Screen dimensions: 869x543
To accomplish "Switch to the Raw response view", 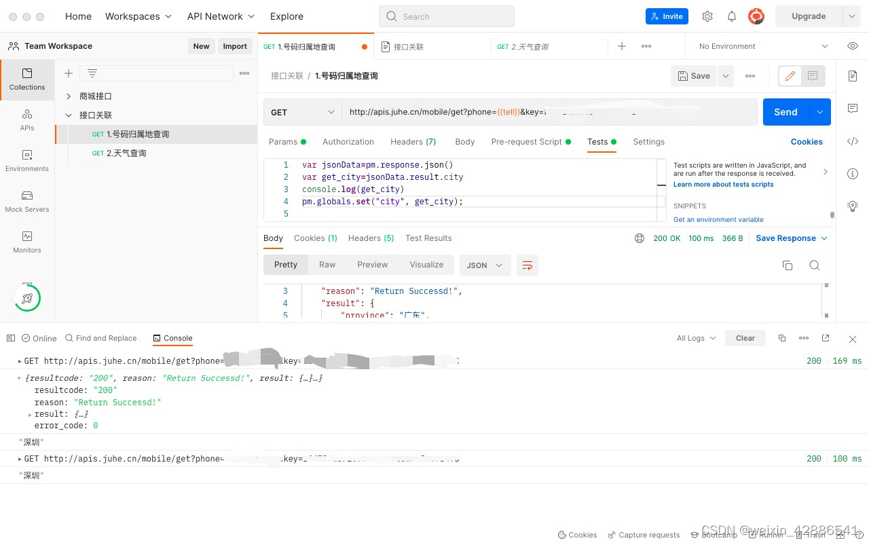I will tap(327, 265).
